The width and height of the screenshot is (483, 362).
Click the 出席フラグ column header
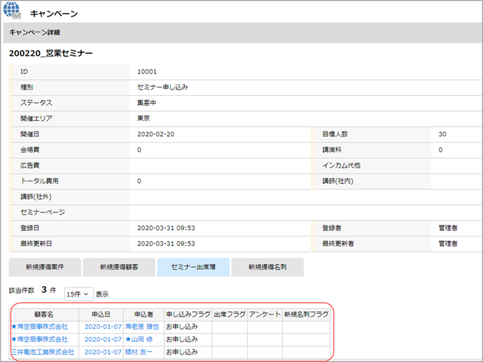230,314
